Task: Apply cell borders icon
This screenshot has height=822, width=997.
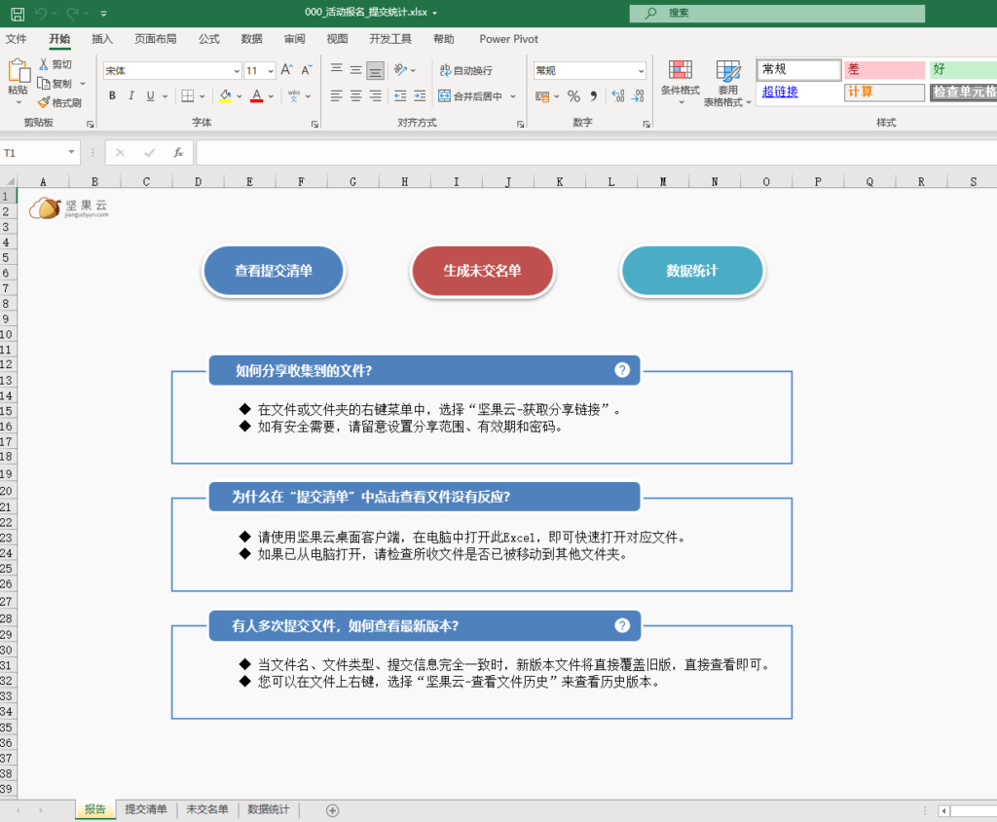Action: click(188, 96)
